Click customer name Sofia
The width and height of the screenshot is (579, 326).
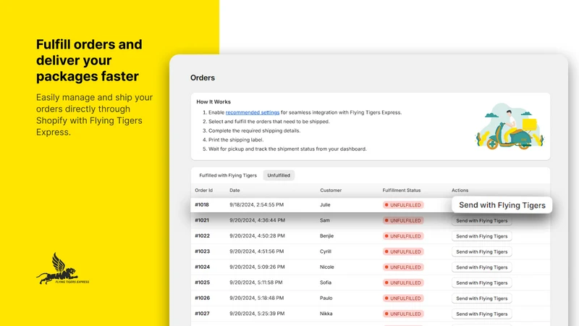(x=326, y=283)
